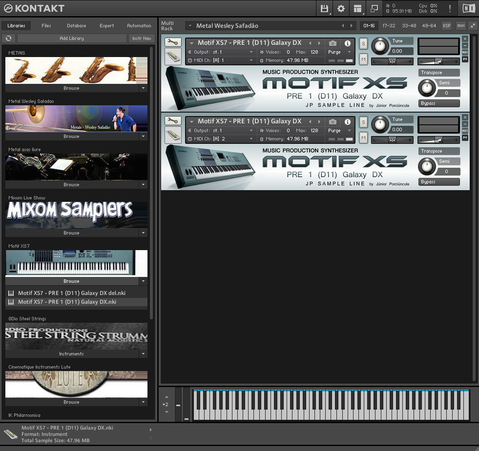
Task: Remove the MIDI Ch 1 instrument with X
Action: (x=465, y=39)
